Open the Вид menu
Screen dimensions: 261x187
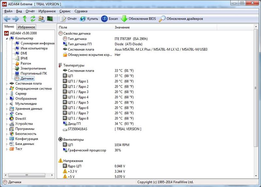[19, 11]
